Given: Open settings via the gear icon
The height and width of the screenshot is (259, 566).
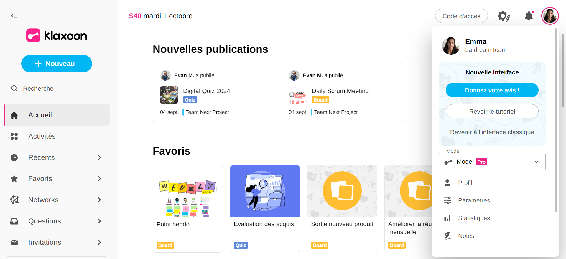Looking at the screenshot, I should 504,16.
